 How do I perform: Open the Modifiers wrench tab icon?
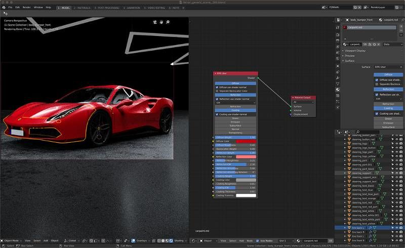coord(338,78)
